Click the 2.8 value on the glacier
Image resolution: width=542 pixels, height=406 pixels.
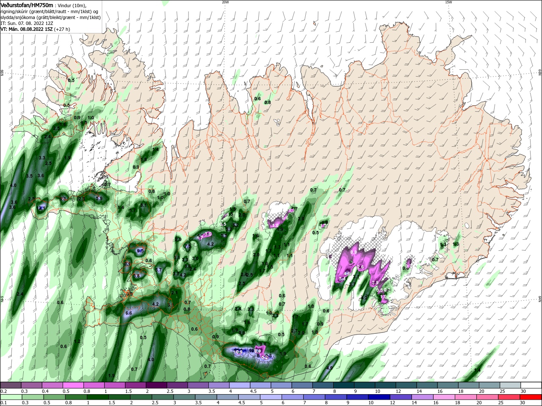pyautogui.click(x=375, y=283)
